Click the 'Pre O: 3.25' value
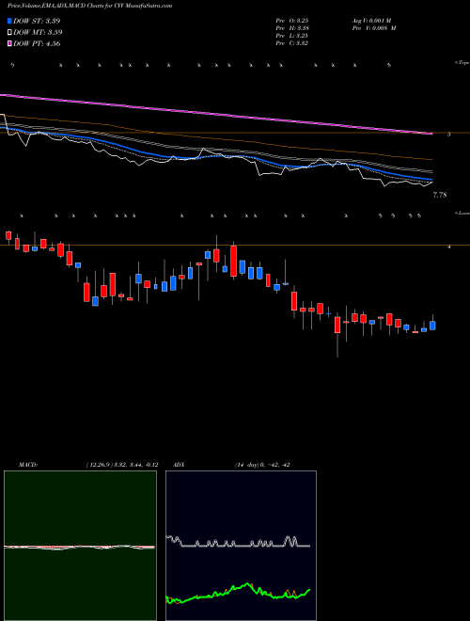 point(292,21)
